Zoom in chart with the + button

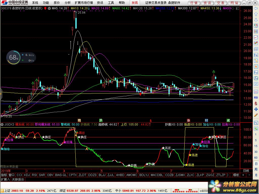pos(243,175)
